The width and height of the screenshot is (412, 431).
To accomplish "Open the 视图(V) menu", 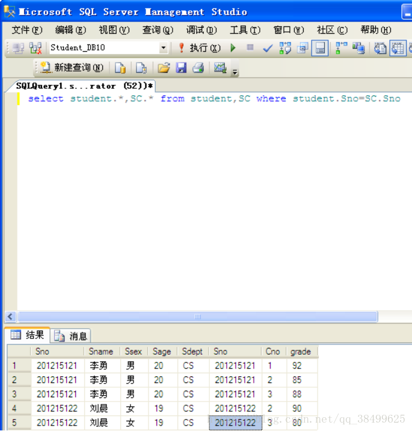I will click(114, 30).
